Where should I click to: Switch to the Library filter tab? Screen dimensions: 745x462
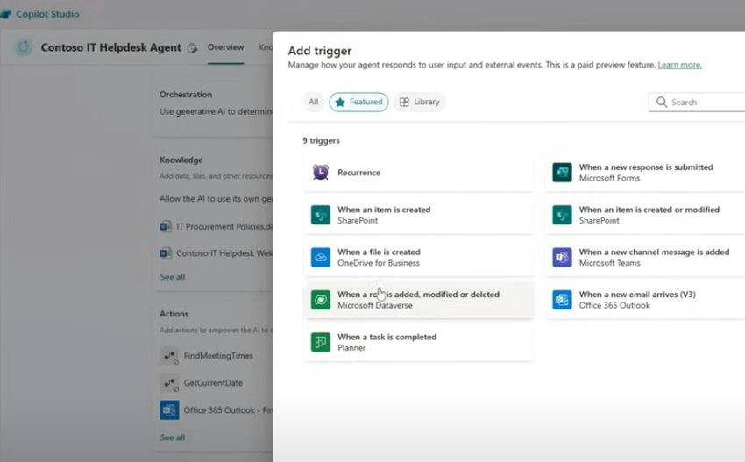click(x=419, y=102)
